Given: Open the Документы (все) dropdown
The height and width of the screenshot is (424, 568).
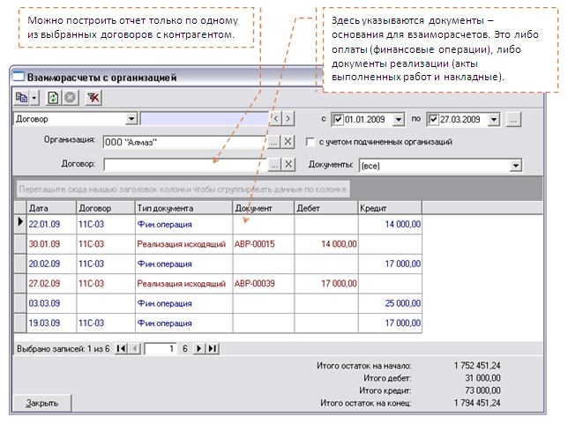Looking at the screenshot, I should coord(515,166).
